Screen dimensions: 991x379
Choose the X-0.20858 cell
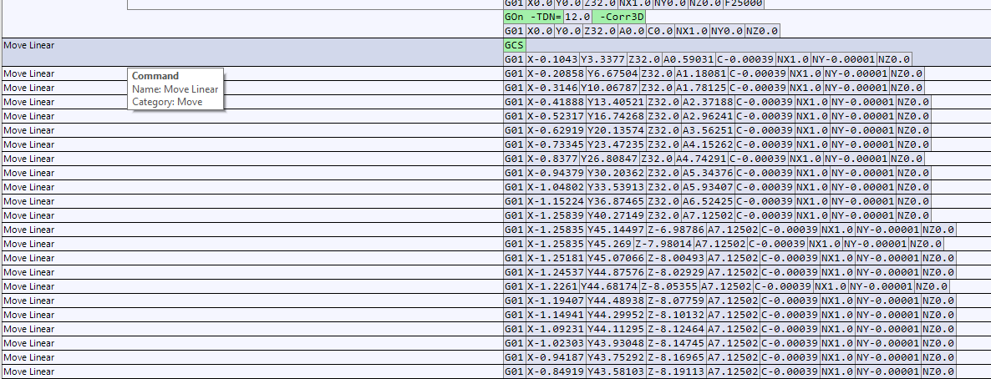pos(556,73)
